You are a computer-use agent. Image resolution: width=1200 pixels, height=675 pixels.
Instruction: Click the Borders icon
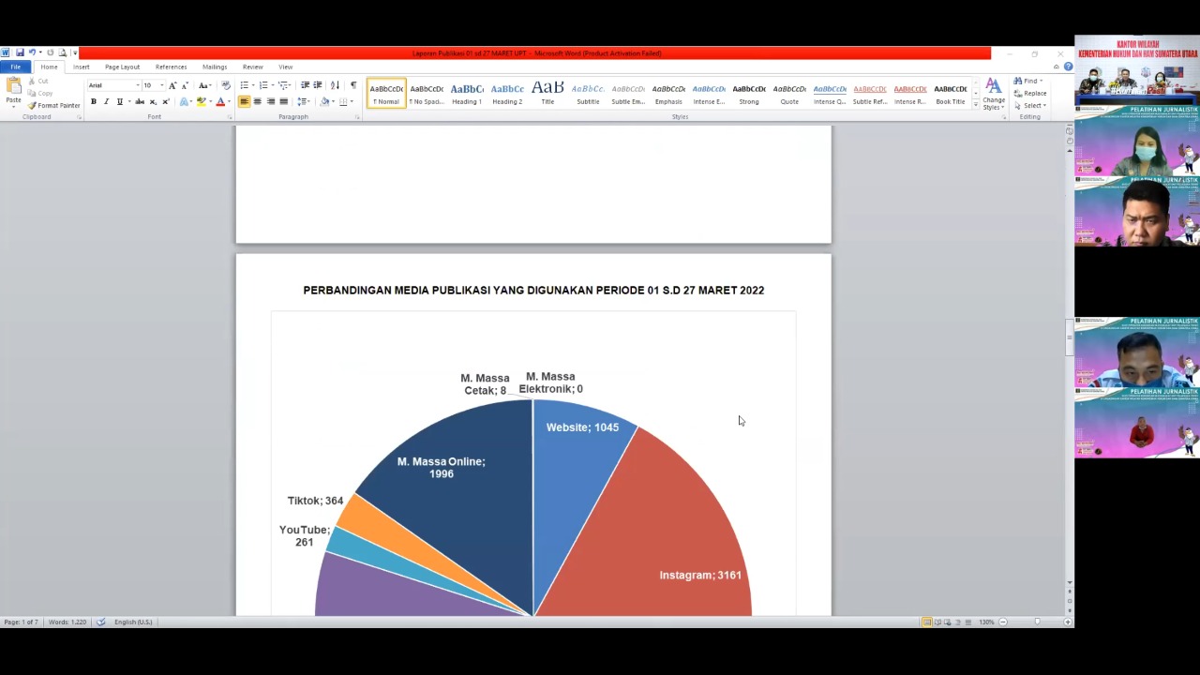tap(343, 101)
